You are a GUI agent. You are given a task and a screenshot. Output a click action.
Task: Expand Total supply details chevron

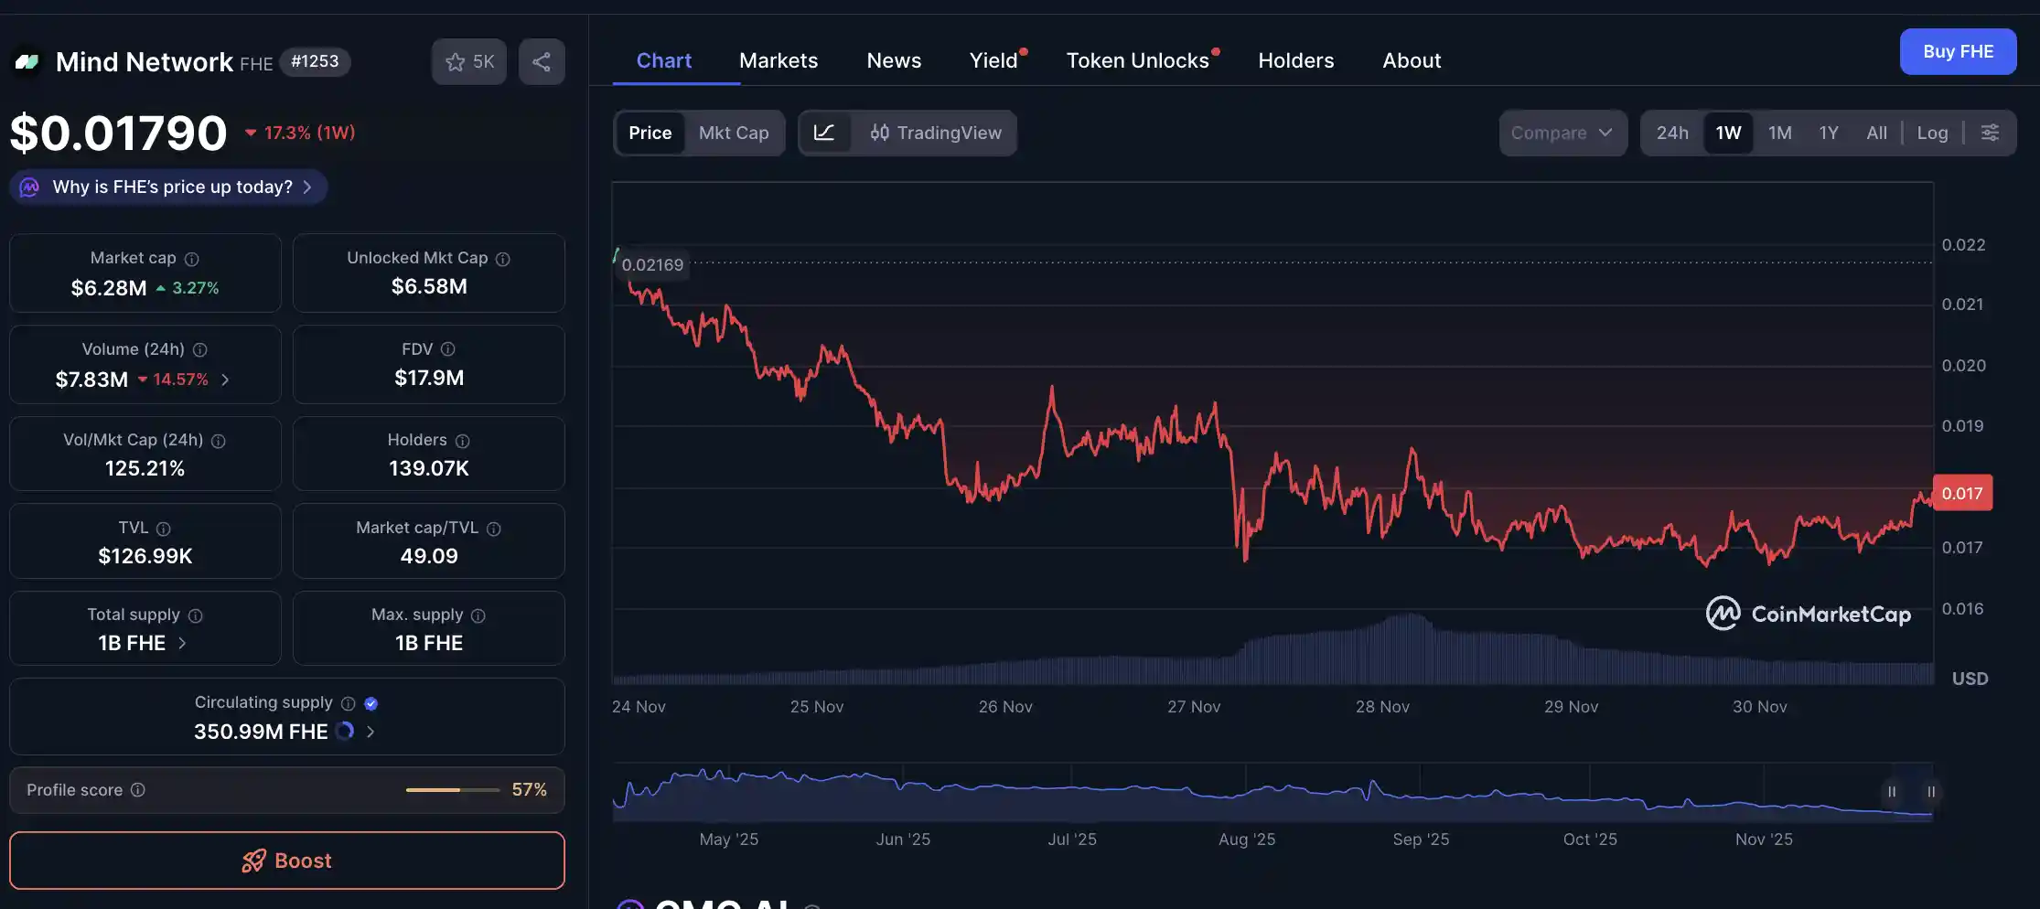pos(180,643)
